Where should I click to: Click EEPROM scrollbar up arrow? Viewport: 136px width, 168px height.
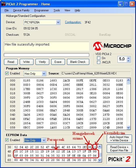coord(100,147)
